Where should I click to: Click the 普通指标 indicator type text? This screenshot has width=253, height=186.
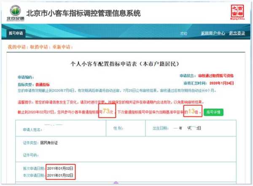click(x=43, y=85)
